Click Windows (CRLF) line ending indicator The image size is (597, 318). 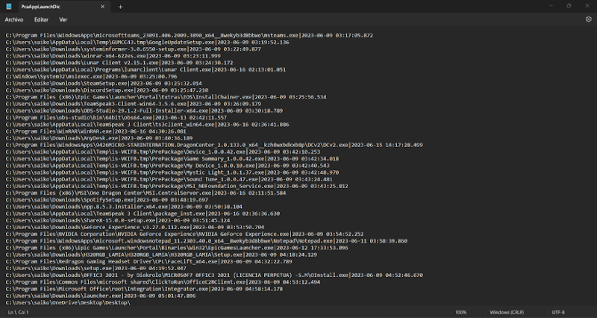[x=507, y=312]
